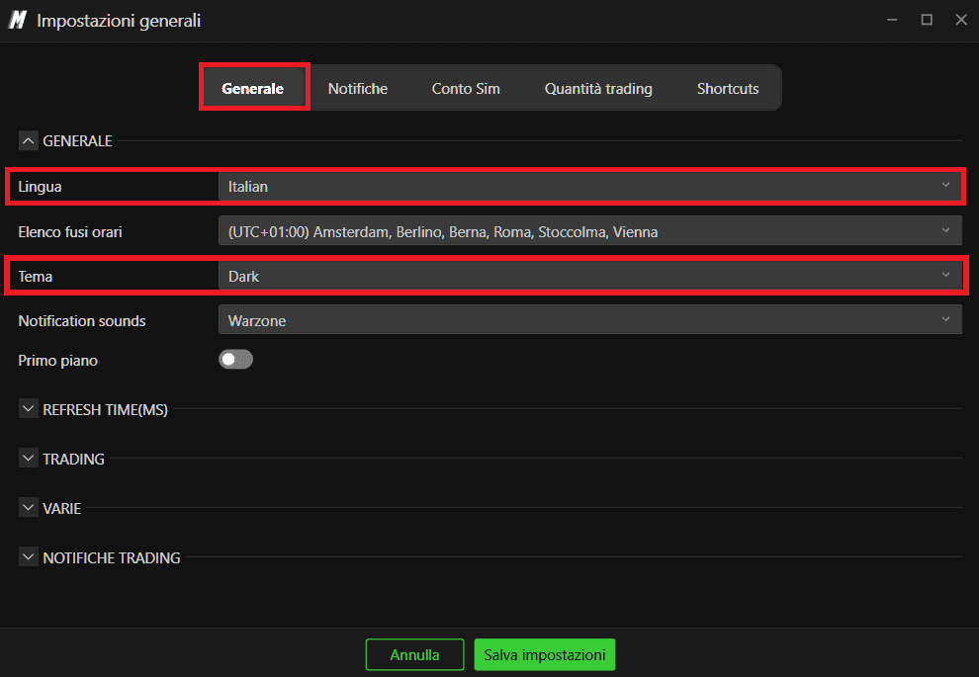Expand the TRADING section
Screen dimensions: 979x677
click(28, 459)
